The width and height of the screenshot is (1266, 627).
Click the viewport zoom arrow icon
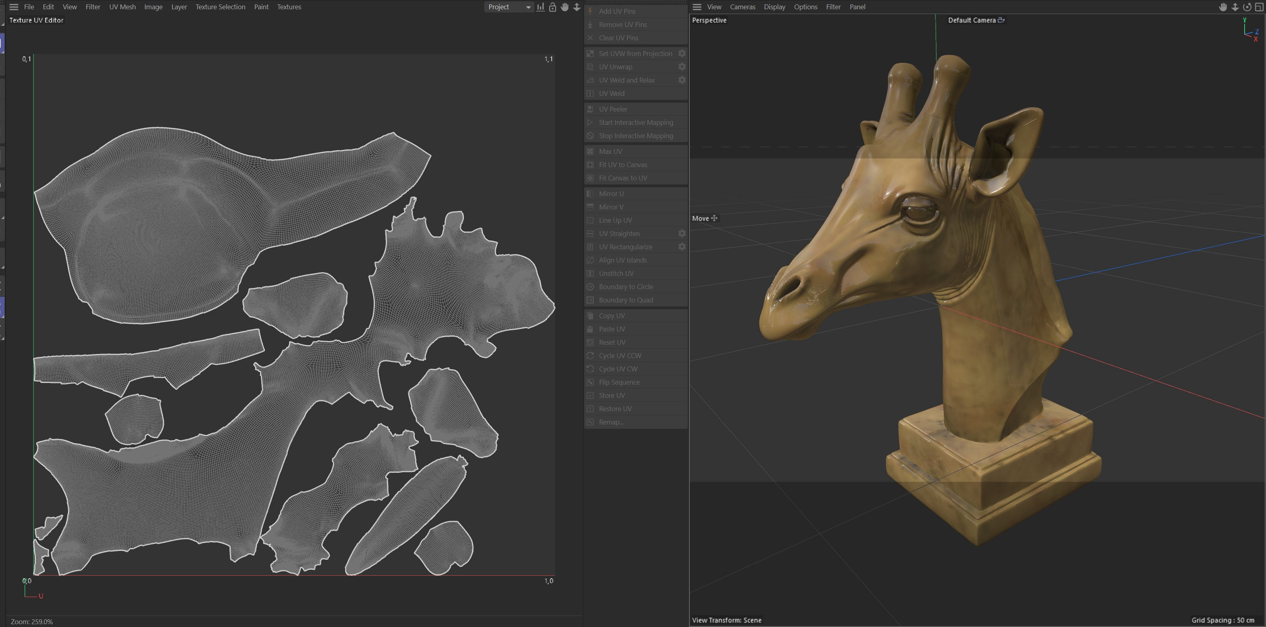coord(1235,7)
